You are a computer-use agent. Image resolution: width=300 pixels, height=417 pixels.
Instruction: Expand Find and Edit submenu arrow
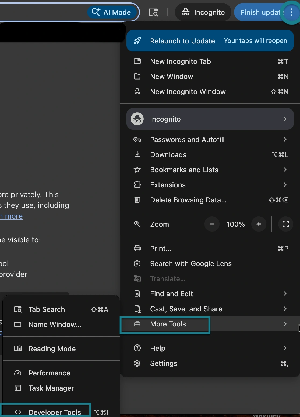coord(285,294)
